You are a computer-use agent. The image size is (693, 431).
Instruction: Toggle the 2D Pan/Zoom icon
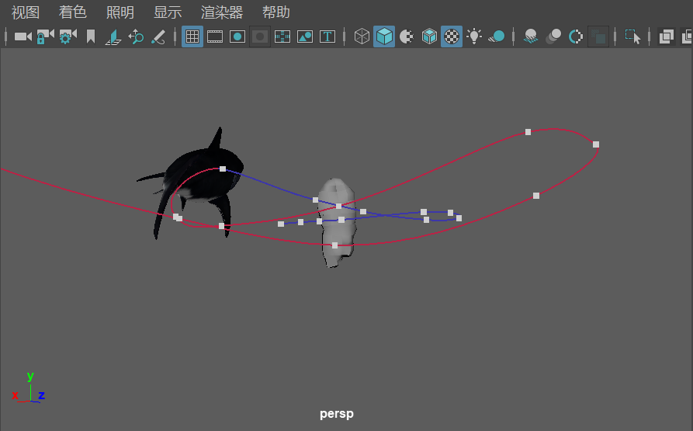click(x=136, y=36)
